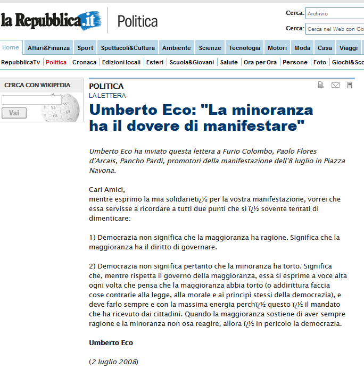Click the Archivio search field
The width and height of the screenshot is (364, 369).
335,13
